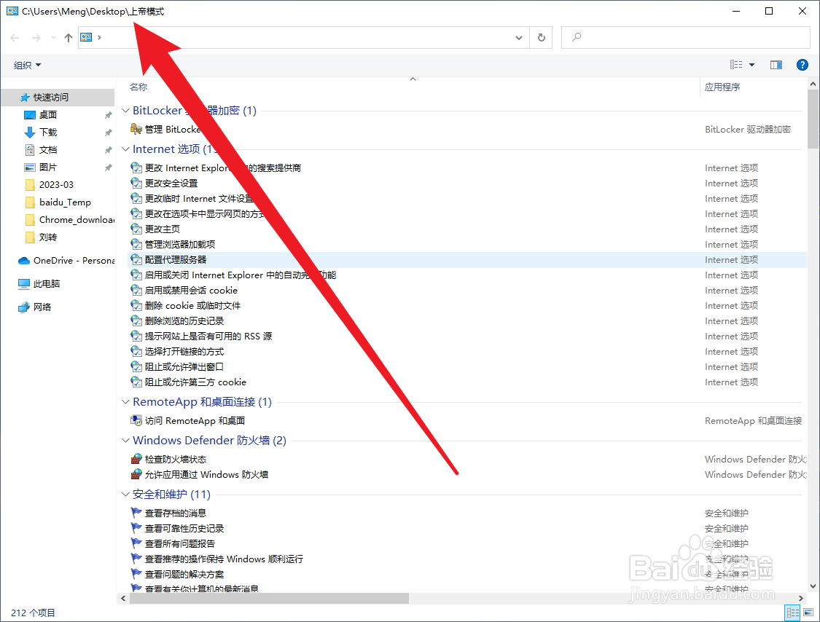Screen dimensions: 820x622
Task: Collapse the BitLocker group chevron
Action: pyautogui.click(x=125, y=110)
